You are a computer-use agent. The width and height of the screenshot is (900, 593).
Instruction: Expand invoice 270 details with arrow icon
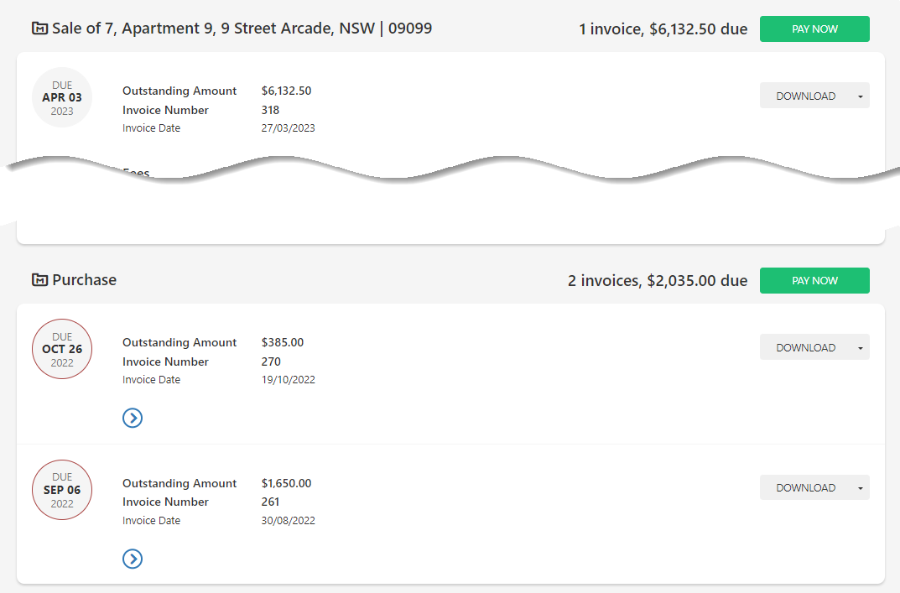click(x=133, y=418)
